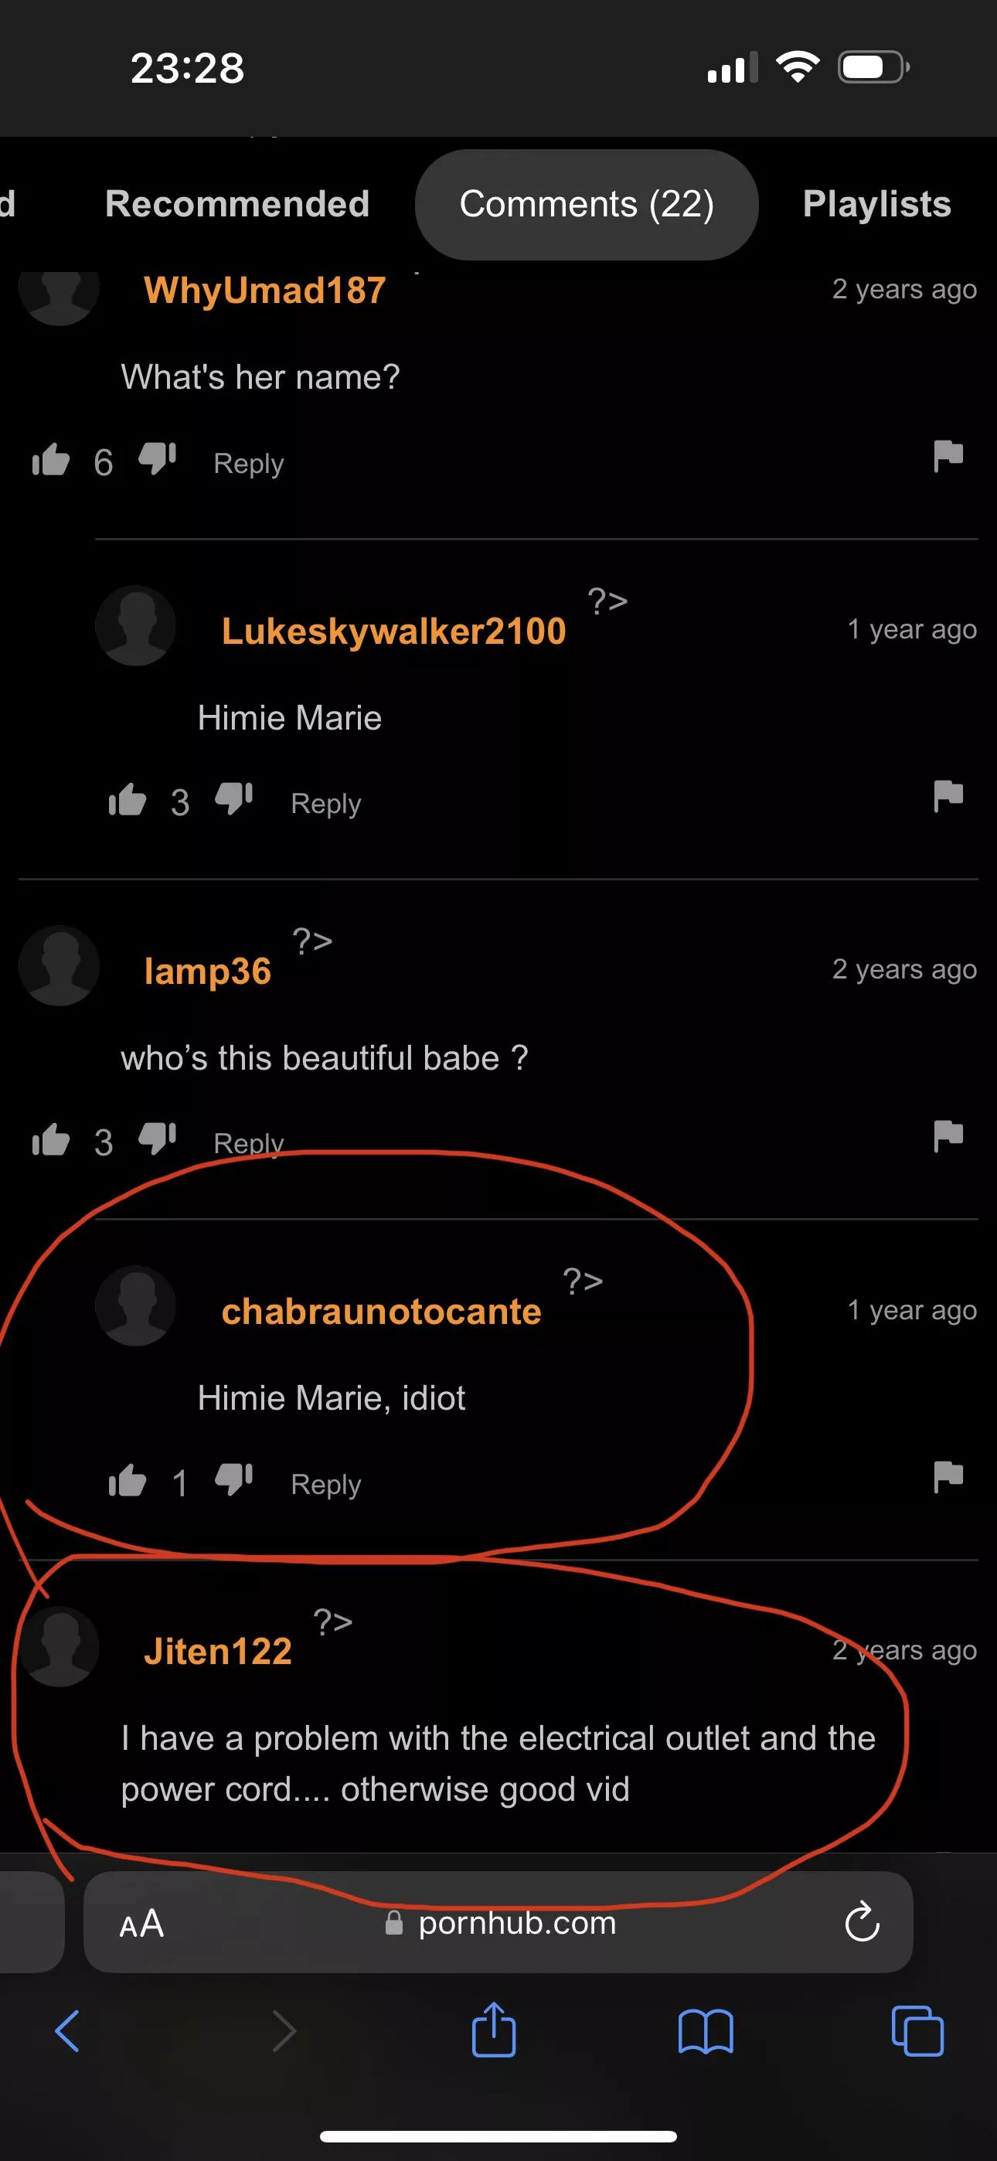Switch to the Playlists tab
This screenshot has width=997, height=2161.
[877, 204]
